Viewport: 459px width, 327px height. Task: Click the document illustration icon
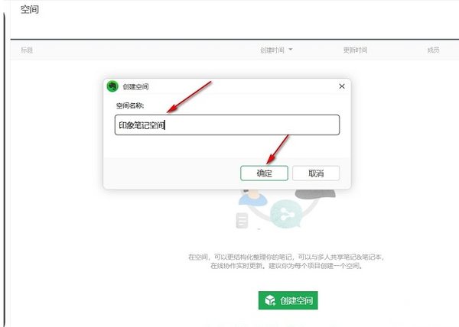(x=242, y=221)
